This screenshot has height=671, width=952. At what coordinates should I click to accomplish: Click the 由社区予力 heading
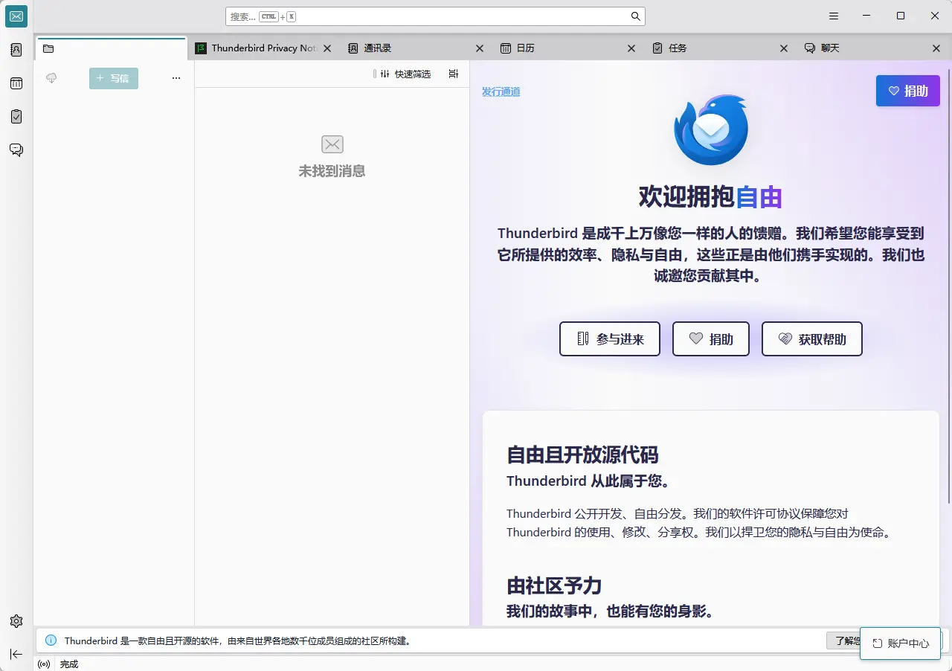point(554,585)
